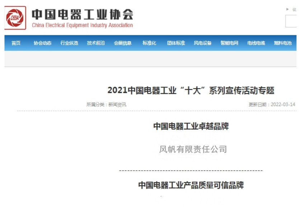Go to the 智能电网 section
The width and height of the screenshot is (301, 210).
click(x=229, y=43)
